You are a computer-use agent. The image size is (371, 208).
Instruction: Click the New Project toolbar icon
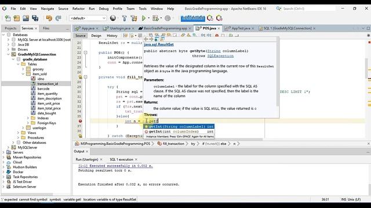17,18
